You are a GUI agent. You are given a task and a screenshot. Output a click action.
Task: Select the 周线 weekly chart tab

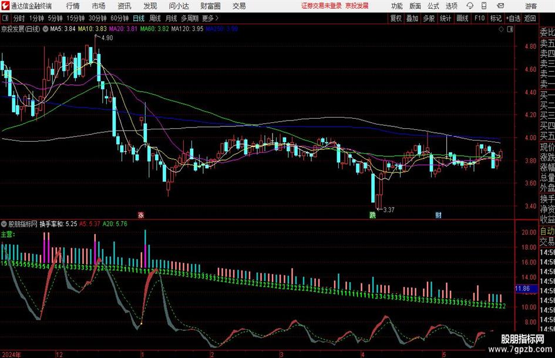pyautogui.click(x=154, y=18)
